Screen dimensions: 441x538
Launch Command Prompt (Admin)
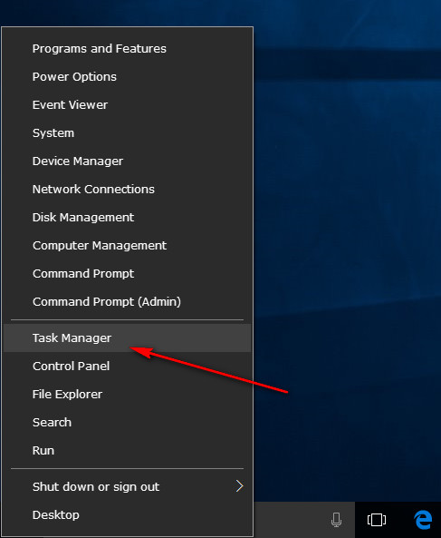pos(127,302)
